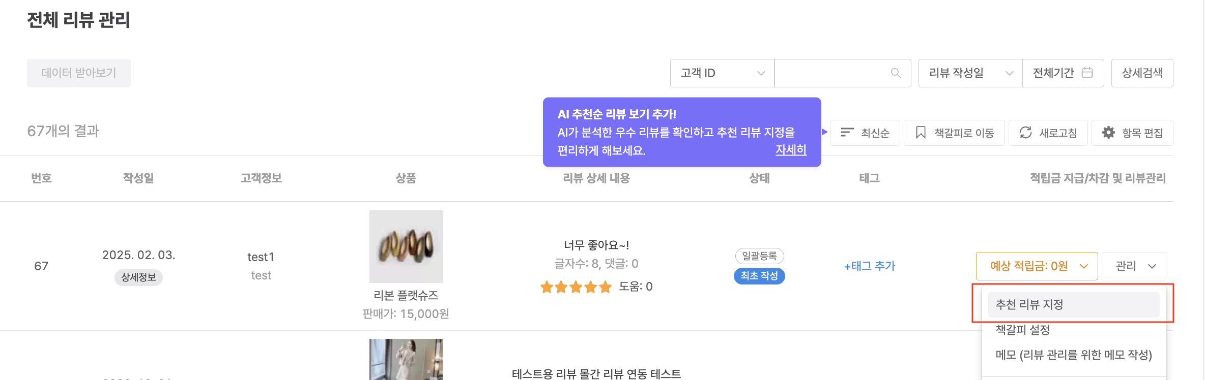This screenshot has width=1205, height=380.
Task: Click the 데이터 받아보기 button
Action: (x=79, y=73)
